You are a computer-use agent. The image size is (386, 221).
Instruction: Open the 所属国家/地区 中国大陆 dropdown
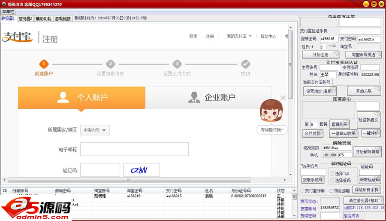coord(95,130)
